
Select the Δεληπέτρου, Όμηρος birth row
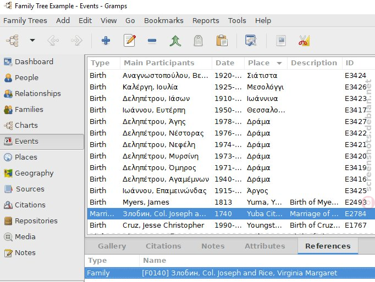[x=231, y=168]
